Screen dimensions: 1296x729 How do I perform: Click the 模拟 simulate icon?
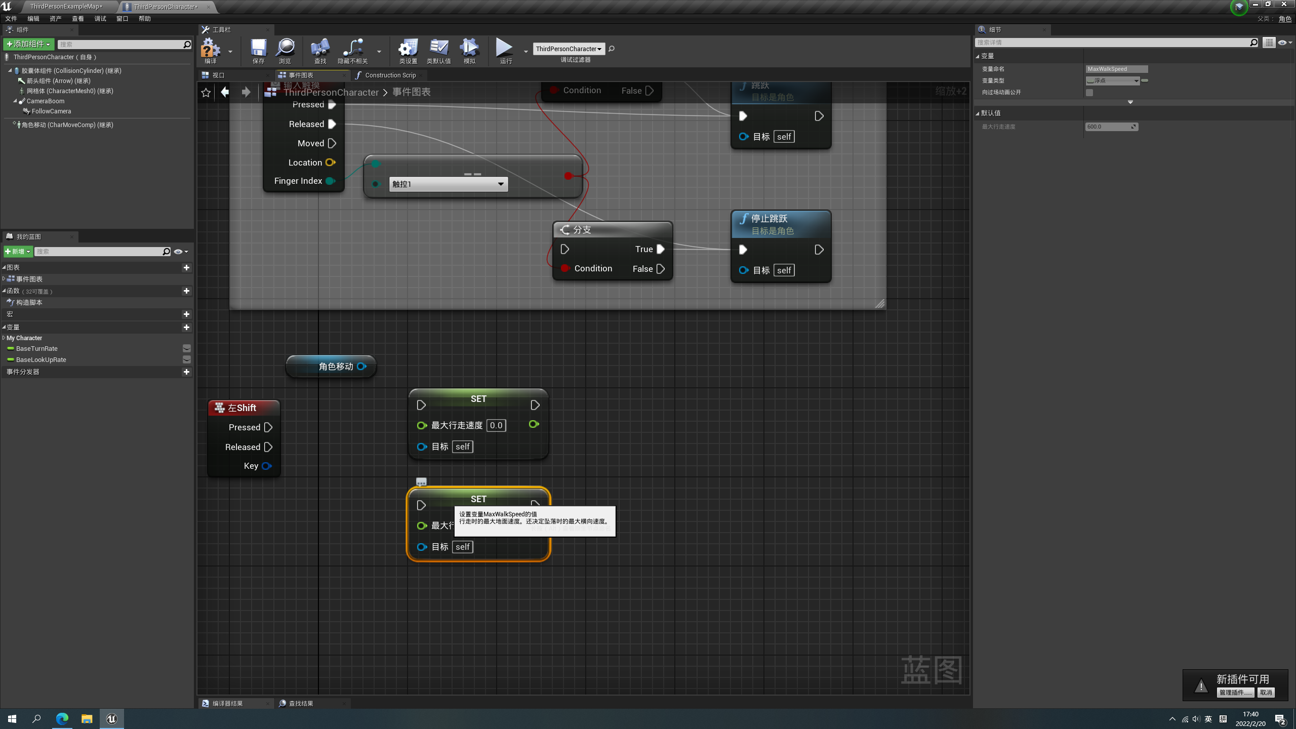pyautogui.click(x=469, y=51)
